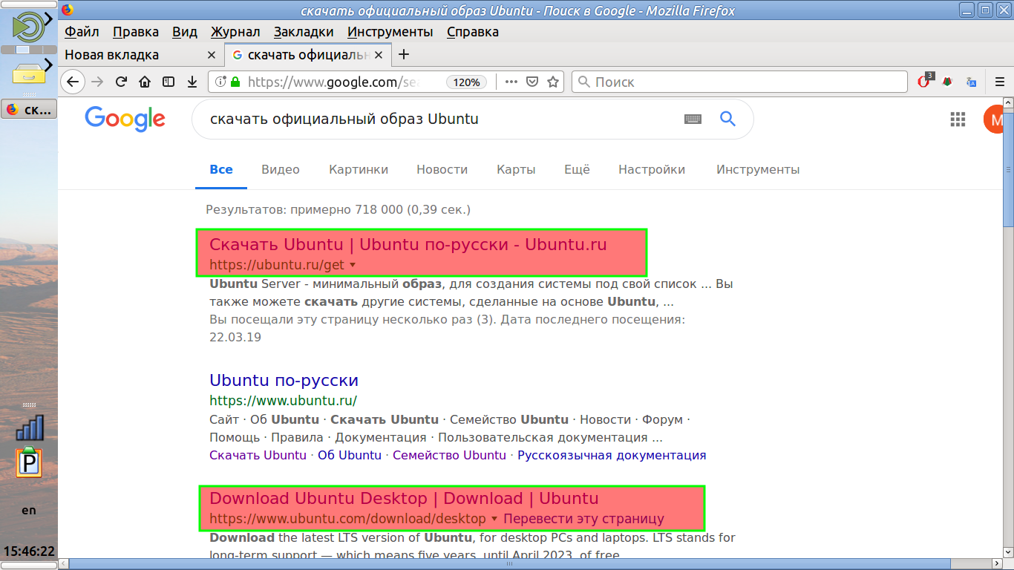
Task: Select the 'Все' results tab
Action: (x=221, y=170)
